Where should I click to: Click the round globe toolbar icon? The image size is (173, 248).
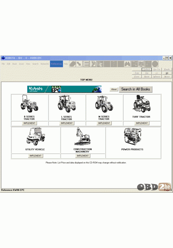155,64
